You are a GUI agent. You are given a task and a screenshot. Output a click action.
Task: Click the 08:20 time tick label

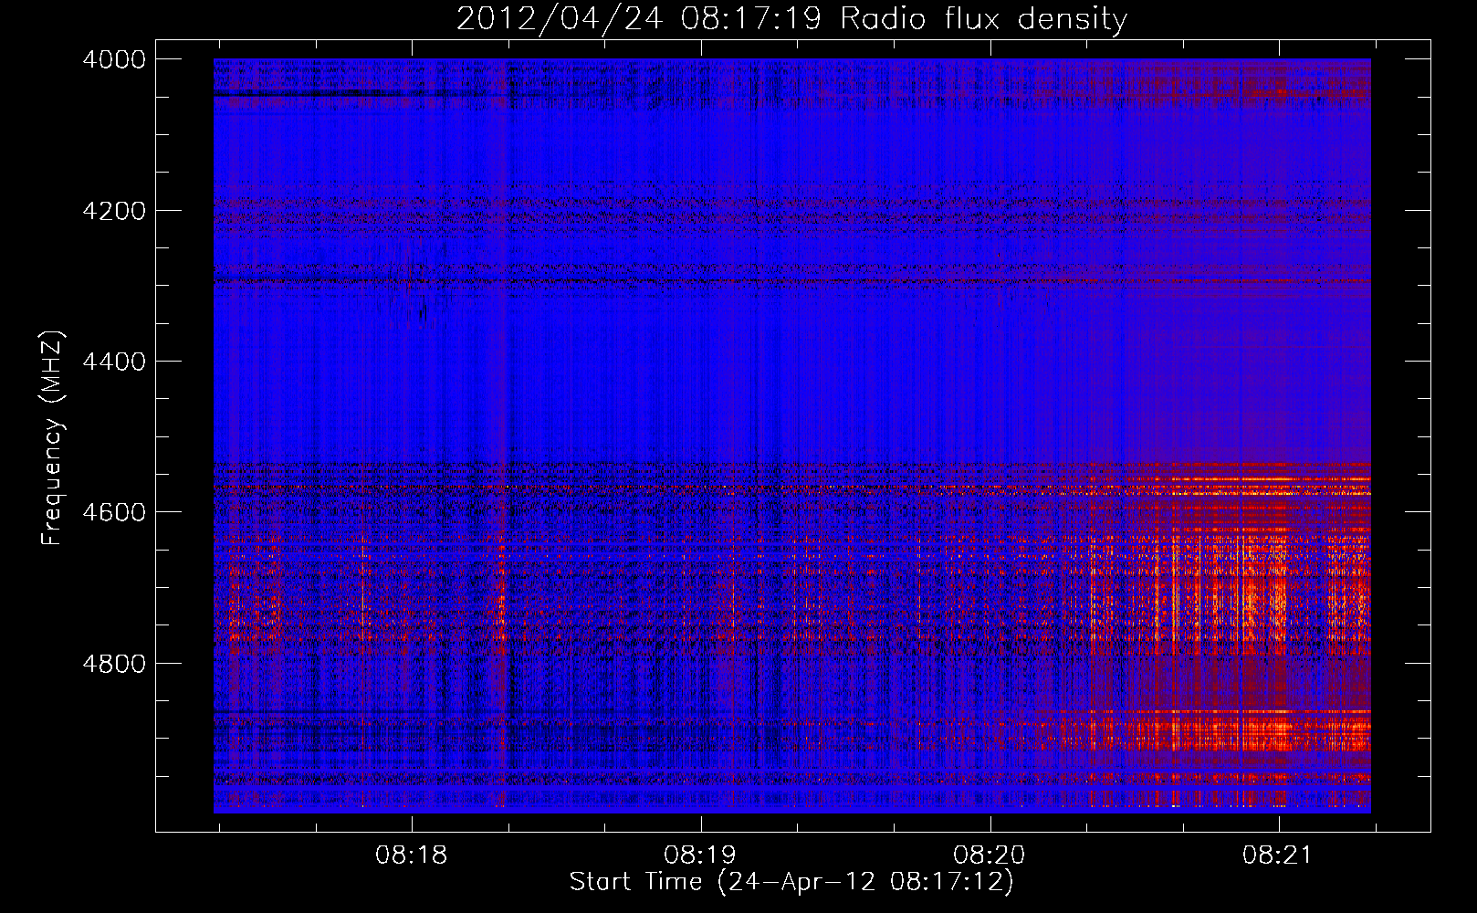(990, 855)
